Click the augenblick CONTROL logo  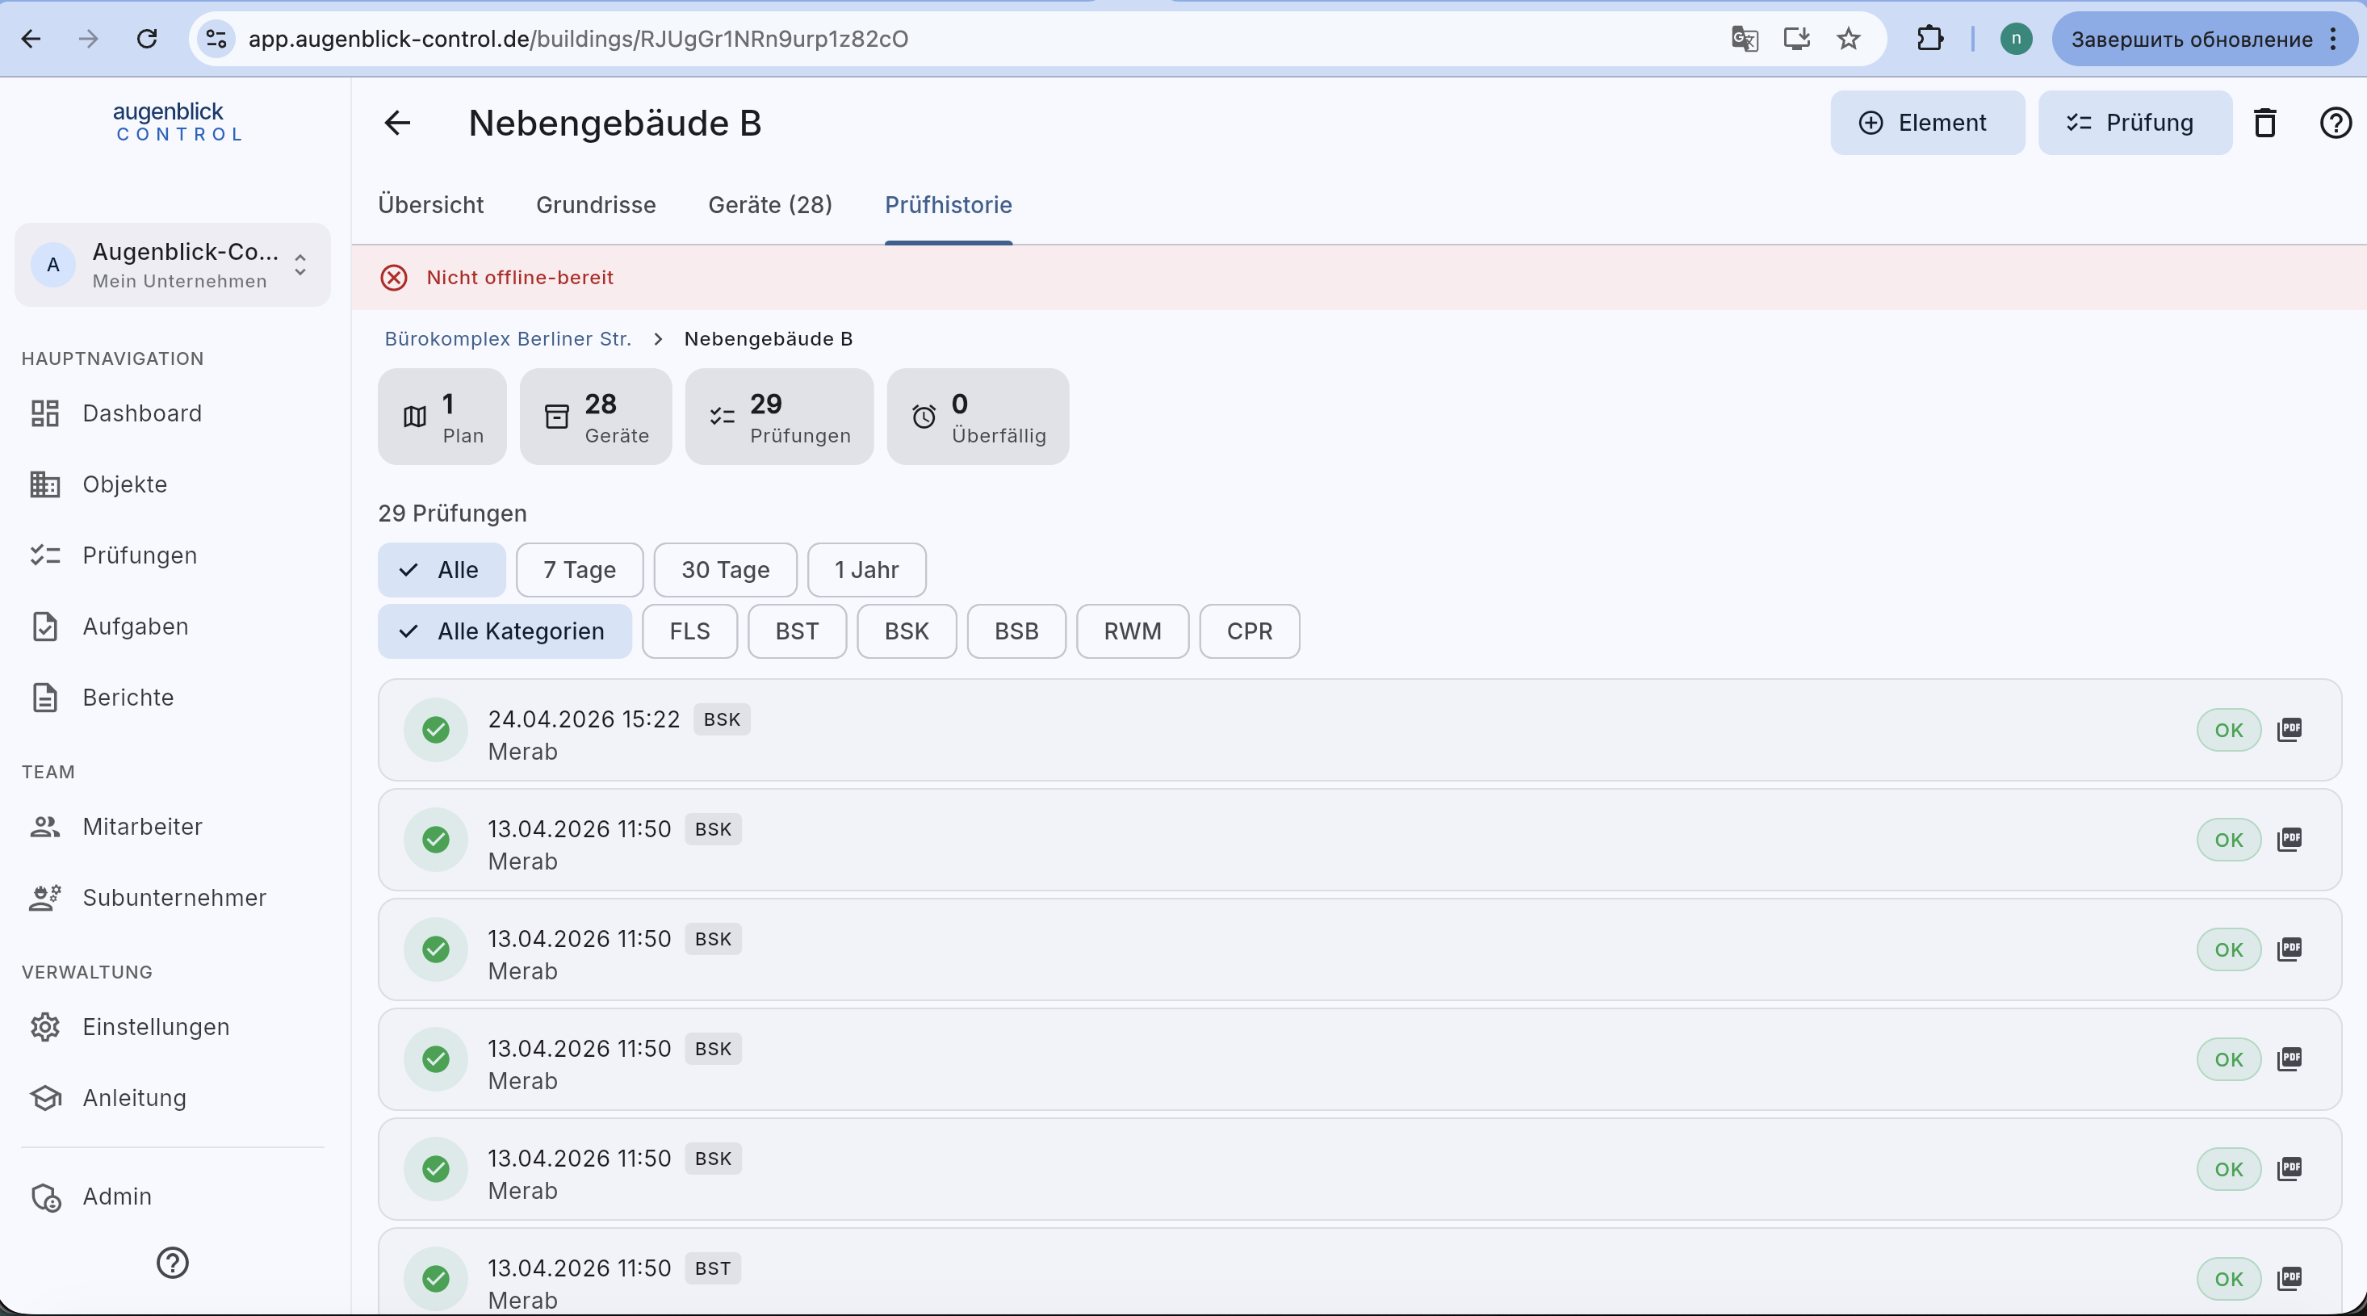[x=178, y=121]
